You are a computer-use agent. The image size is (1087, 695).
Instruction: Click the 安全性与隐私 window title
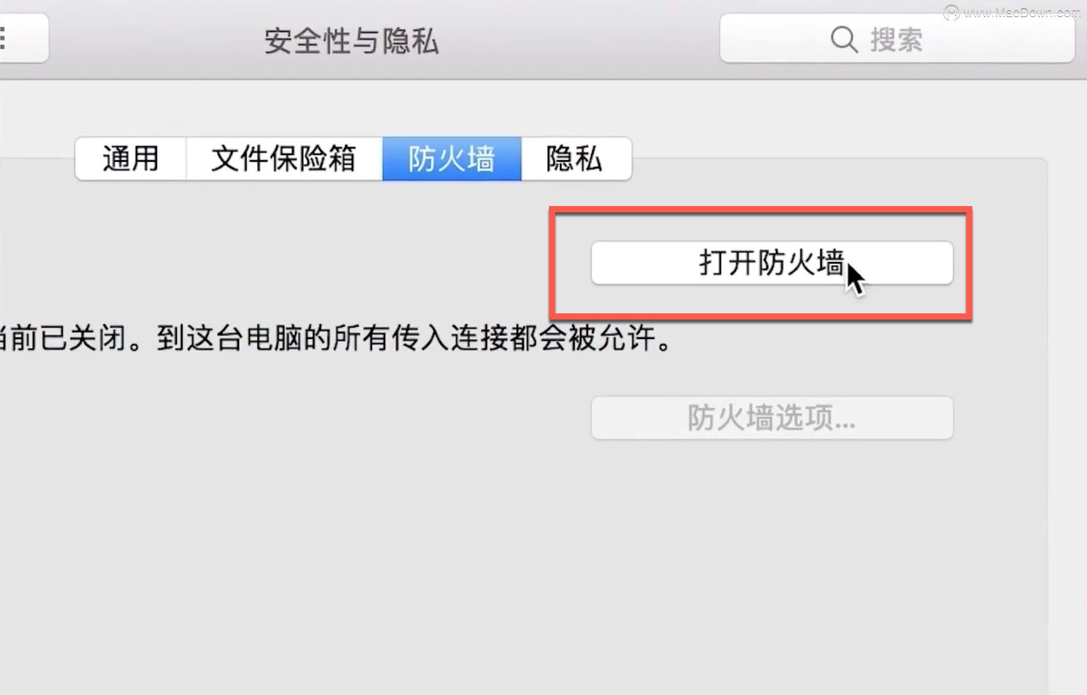tap(351, 41)
